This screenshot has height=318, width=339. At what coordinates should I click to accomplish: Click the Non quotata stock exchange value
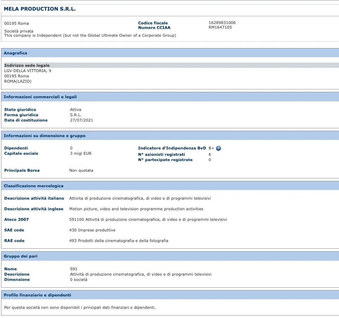click(x=81, y=170)
